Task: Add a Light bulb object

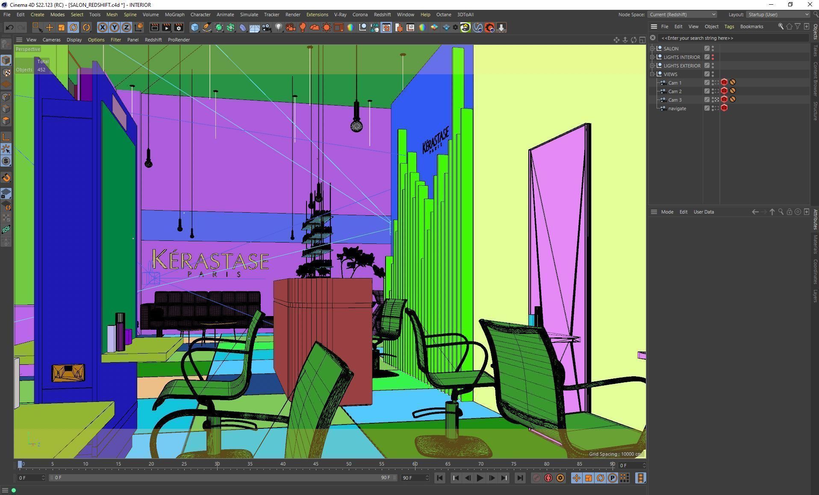Action: click(279, 27)
